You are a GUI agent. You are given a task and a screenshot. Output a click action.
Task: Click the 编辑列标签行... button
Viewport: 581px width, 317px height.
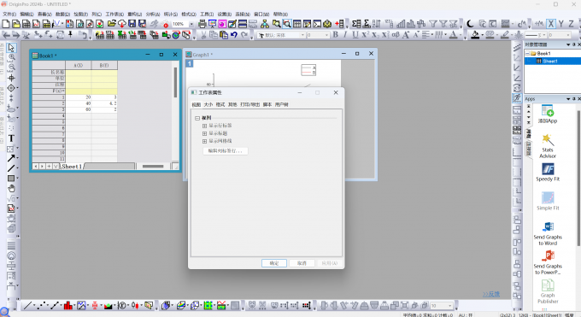point(226,151)
